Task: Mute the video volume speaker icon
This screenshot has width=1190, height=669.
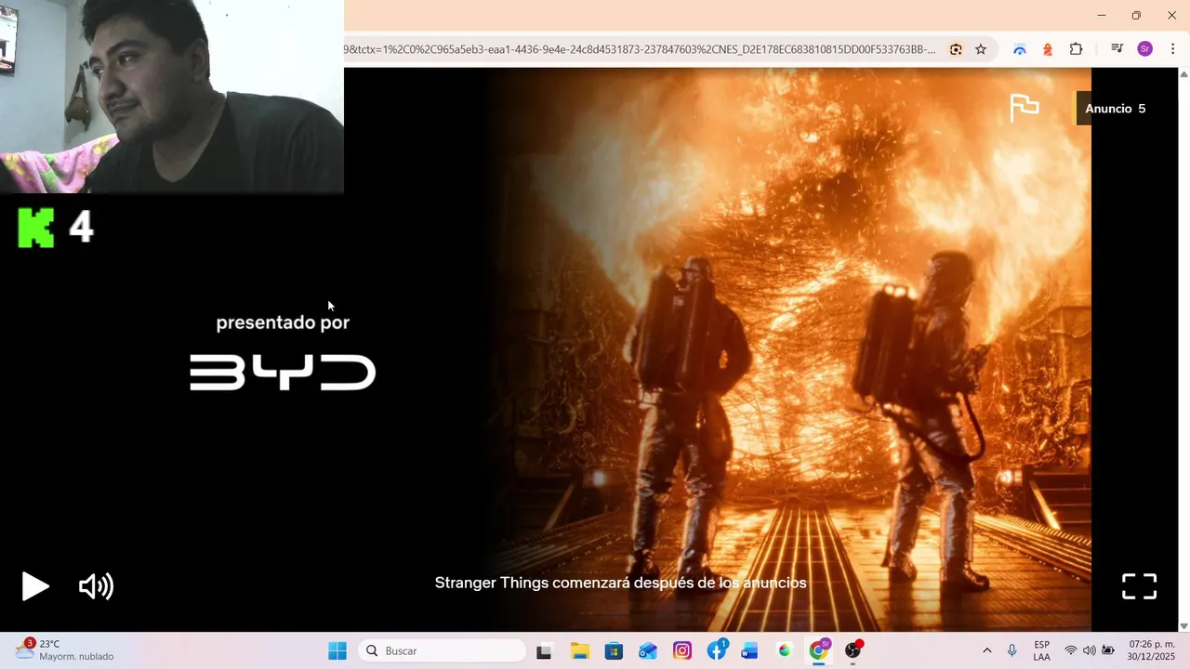Action: click(96, 586)
